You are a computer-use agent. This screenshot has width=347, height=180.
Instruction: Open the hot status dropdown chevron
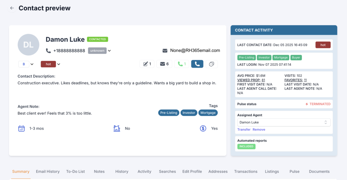click(x=59, y=64)
